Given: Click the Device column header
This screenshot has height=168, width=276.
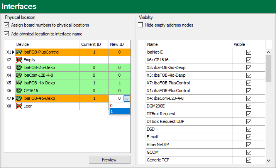Looking at the screenshot, I should [x=47, y=44].
